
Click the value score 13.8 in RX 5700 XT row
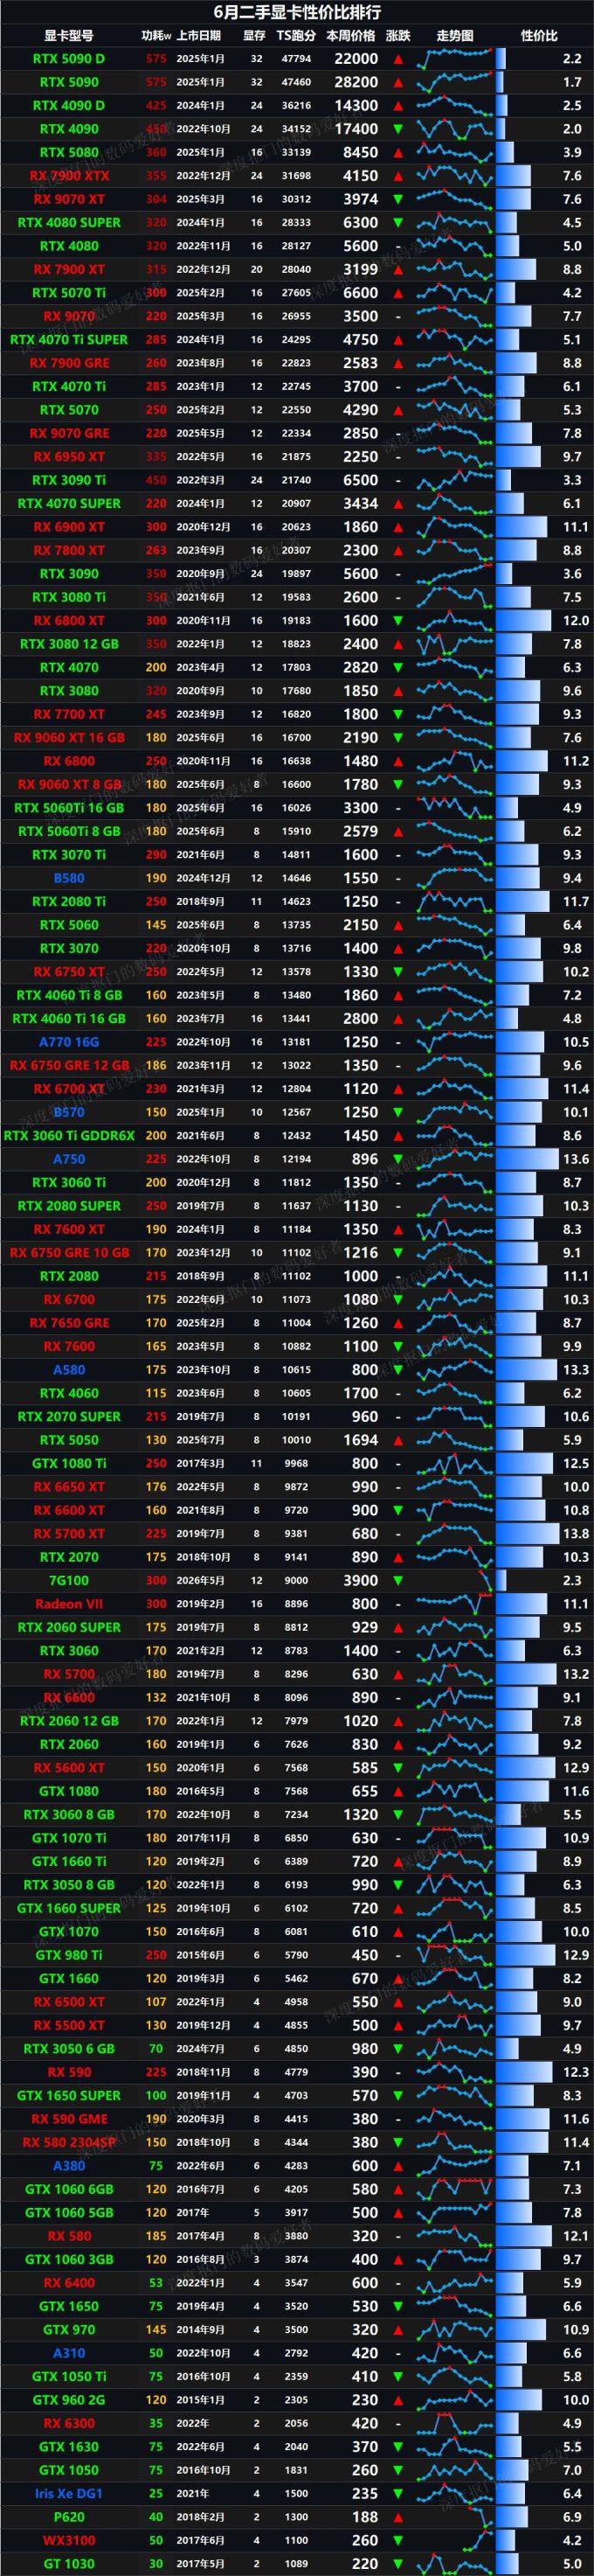coord(576,1534)
